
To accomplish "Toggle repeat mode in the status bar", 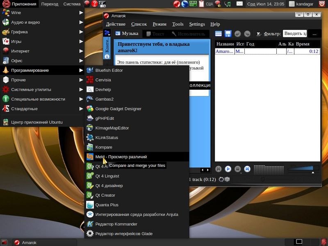I will [221, 179].
